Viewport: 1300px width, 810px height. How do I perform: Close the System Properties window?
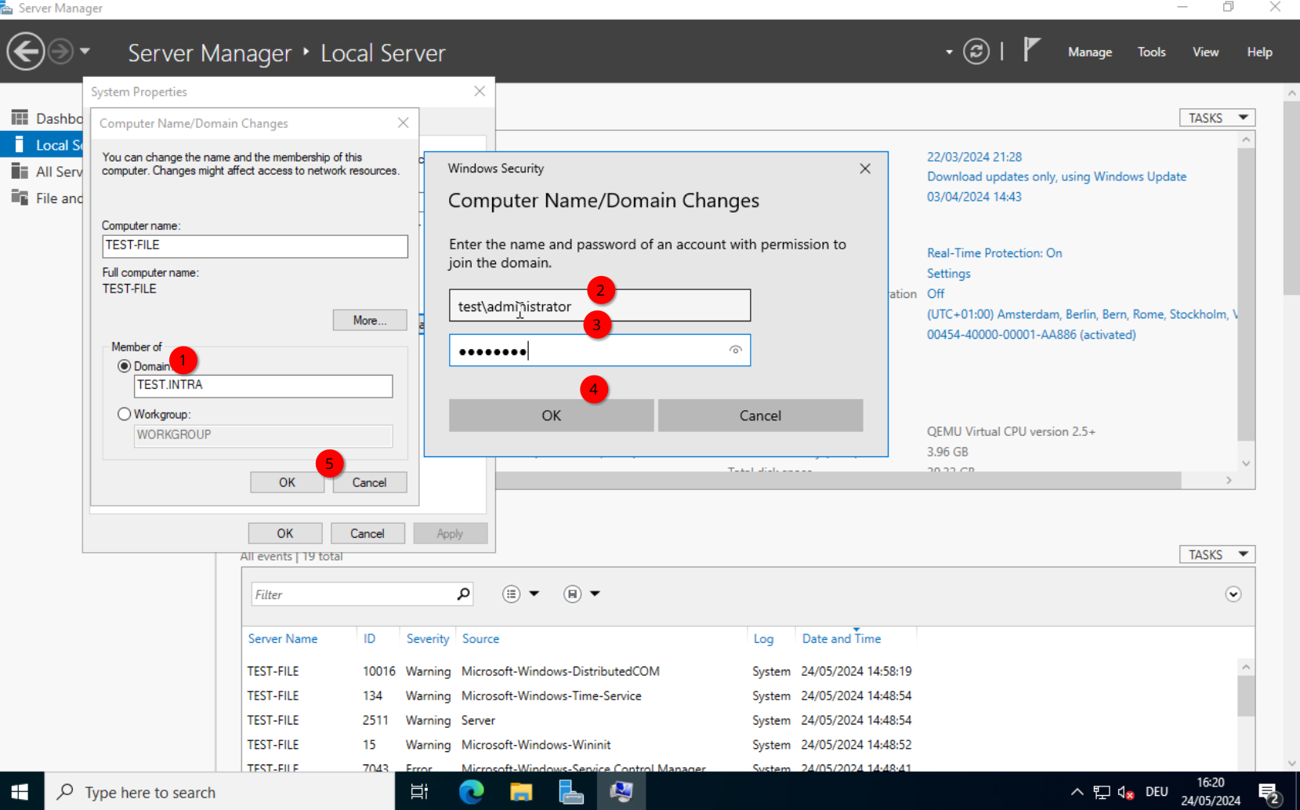tap(480, 92)
